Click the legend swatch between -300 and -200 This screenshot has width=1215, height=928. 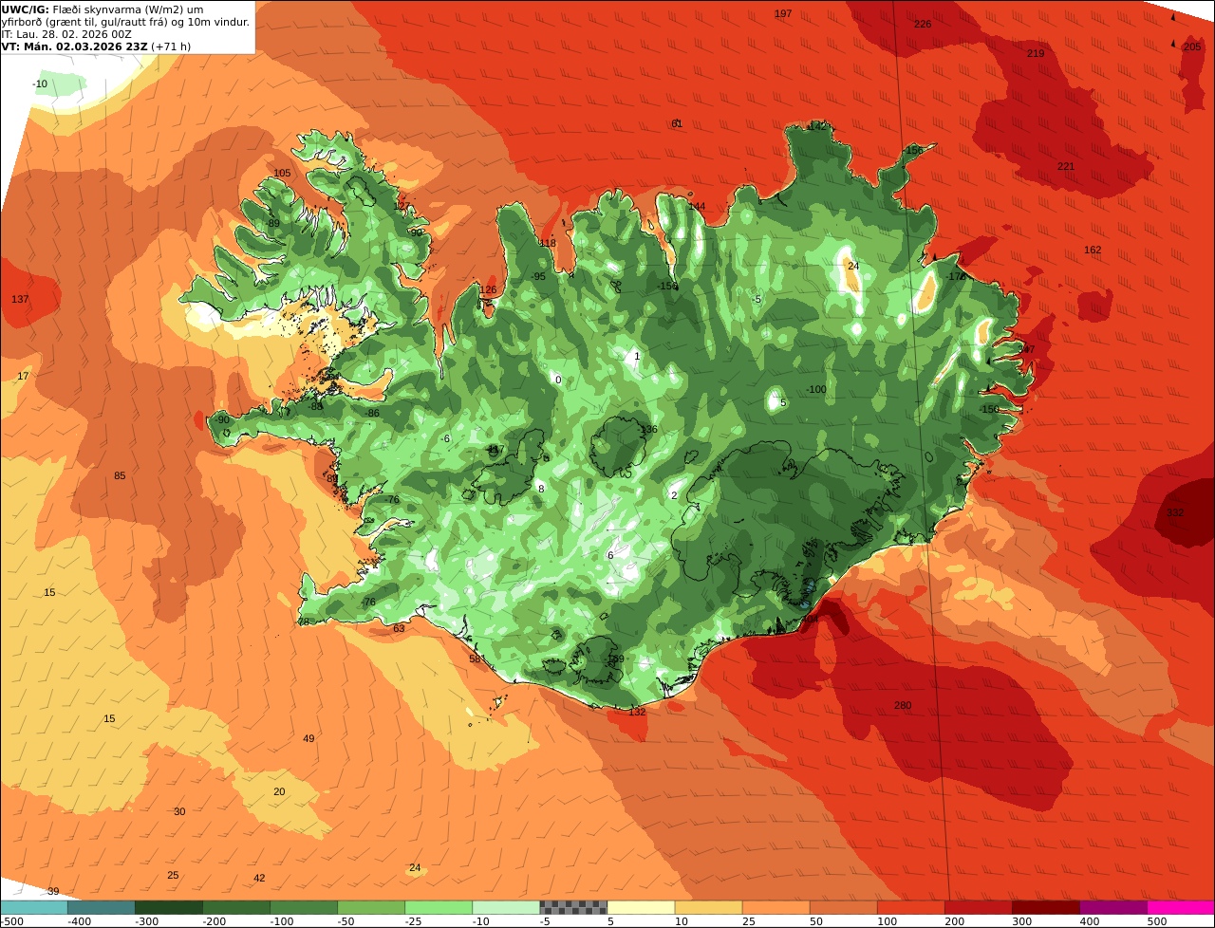pyautogui.click(x=168, y=907)
